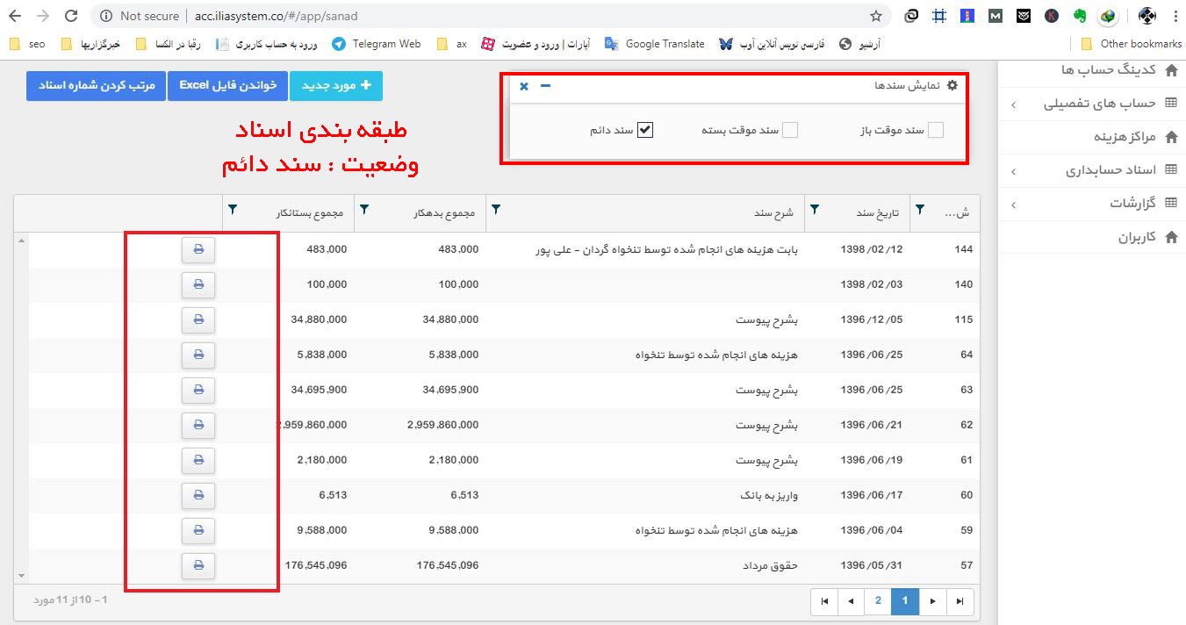Print the حقوق مرداد document row
Image resolution: width=1186 pixels, height=625 pixels.
198,565
